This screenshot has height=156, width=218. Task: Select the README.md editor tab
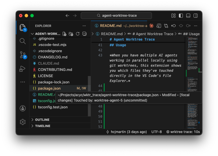(111, 26)
